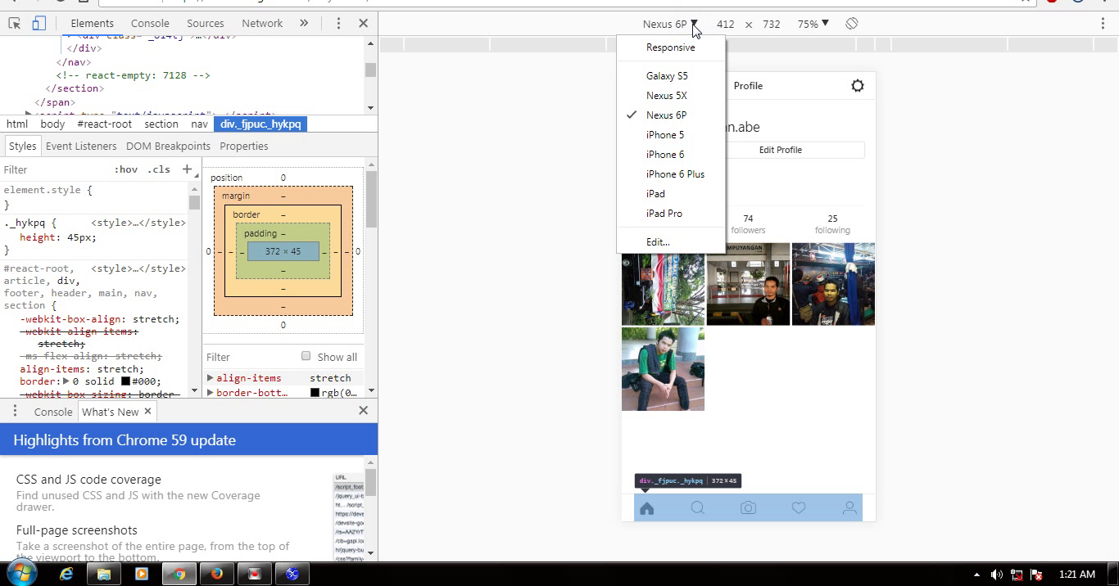Screen dimensions: 1119x586
Task: Open the Properties sidebar tab
Action: pos(244,146)
